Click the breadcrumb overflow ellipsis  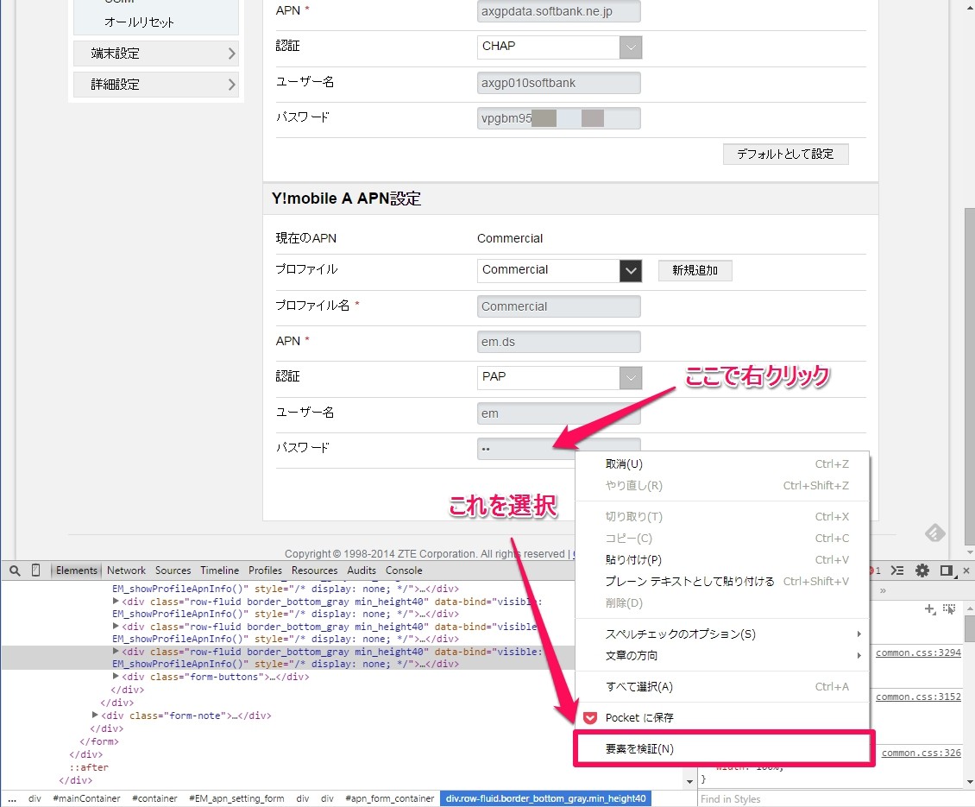[12, 799]
